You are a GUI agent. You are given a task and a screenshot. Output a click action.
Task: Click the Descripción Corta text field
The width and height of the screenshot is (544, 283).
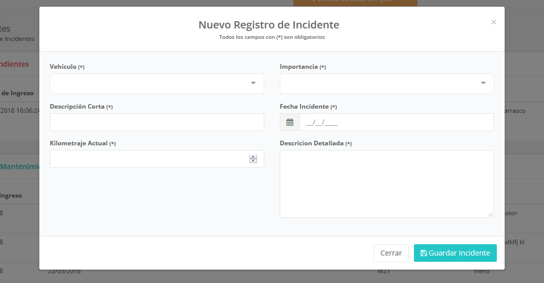[x=157, y=122]
